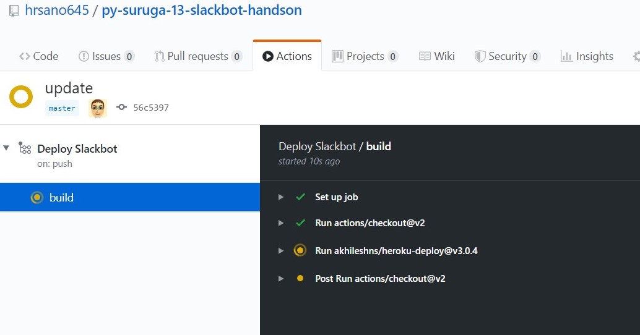
Task: Open the Security tab
Action: 508,56
